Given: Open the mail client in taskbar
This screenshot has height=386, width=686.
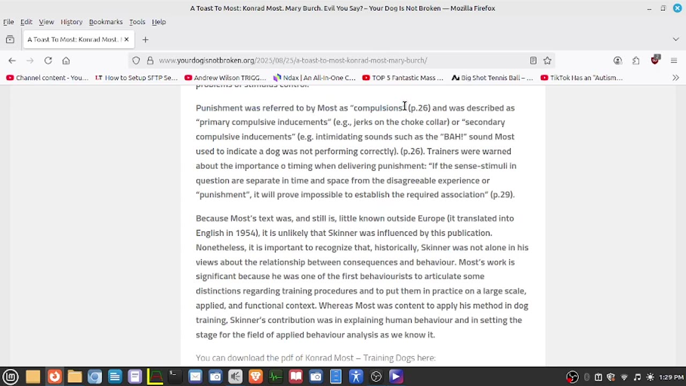Looking at the screenshot, I should pos(195,377).
